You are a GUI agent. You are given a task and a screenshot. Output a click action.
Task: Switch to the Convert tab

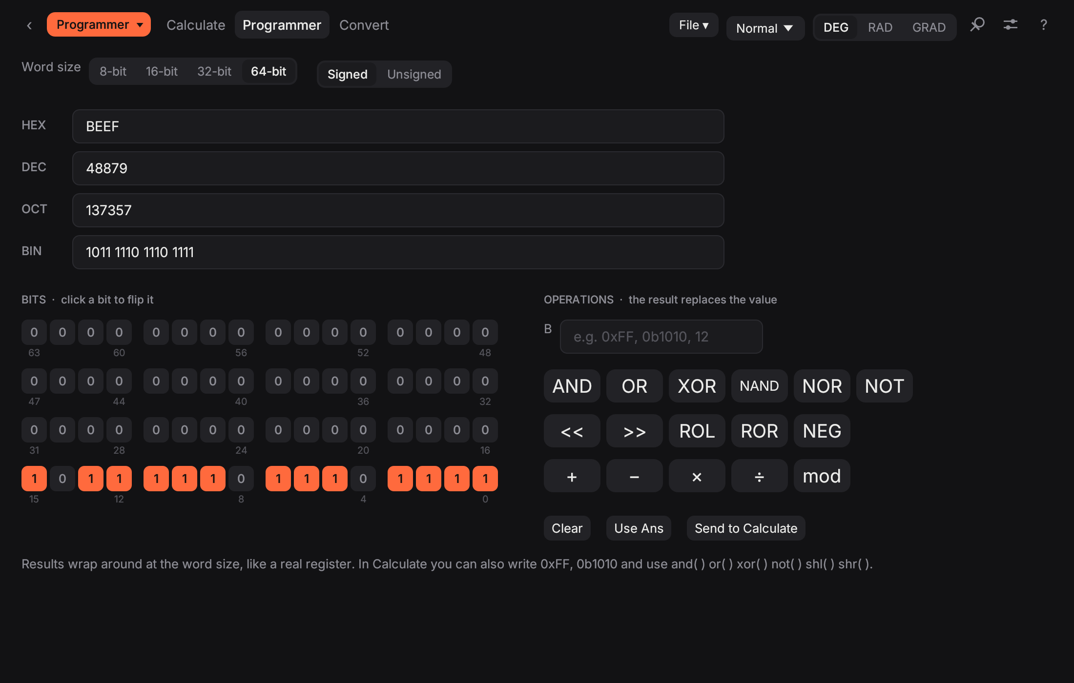(x=364, y=25)
